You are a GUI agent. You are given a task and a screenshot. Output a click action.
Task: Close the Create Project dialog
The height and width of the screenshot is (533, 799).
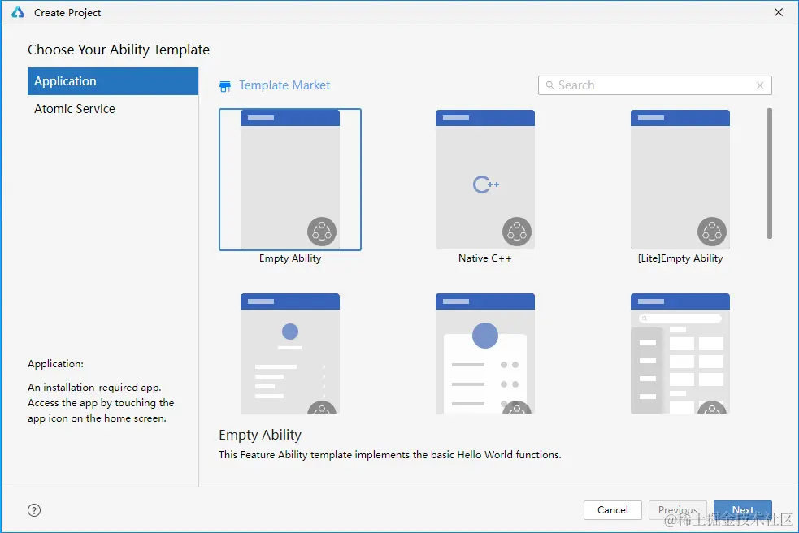[x=779, y=12]
